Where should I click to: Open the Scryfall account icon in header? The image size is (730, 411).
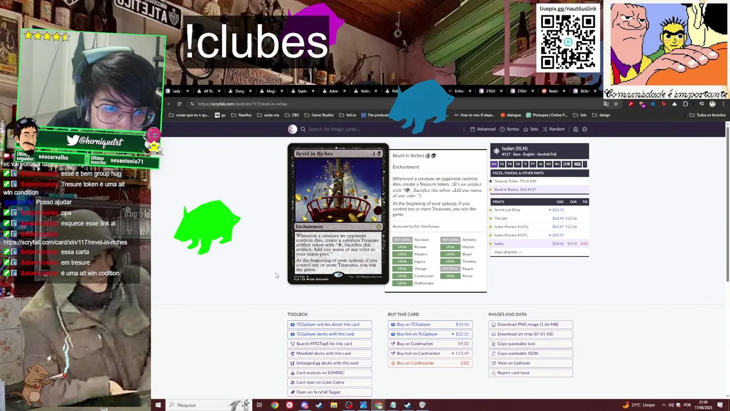click(585, 129)
